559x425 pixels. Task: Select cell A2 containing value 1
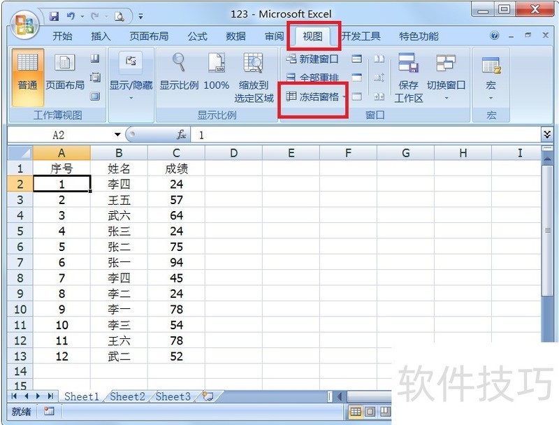pyautogui.click(x=62, y=183)
